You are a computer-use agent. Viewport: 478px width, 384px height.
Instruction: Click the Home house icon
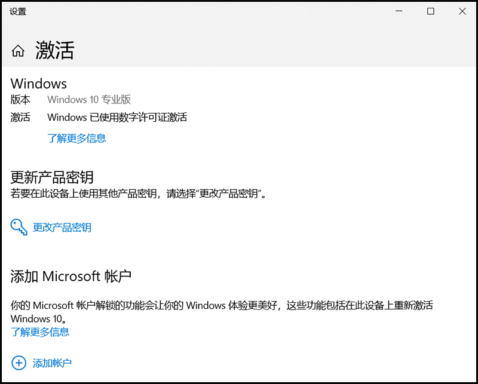[18, 50]
